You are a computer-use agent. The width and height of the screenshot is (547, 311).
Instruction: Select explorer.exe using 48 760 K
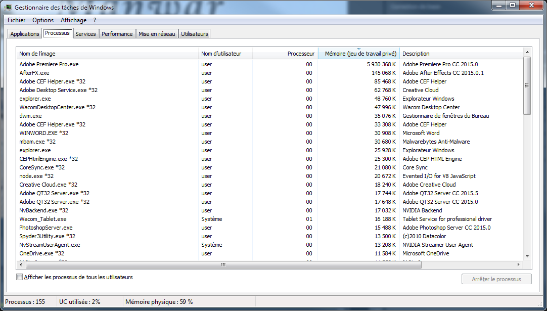point(269,99)
